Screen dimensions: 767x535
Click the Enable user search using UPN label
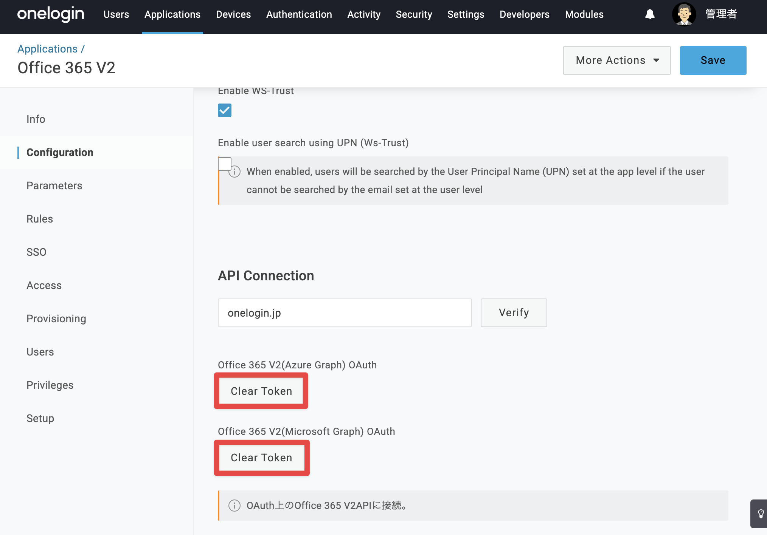click(x=313, y=143)
